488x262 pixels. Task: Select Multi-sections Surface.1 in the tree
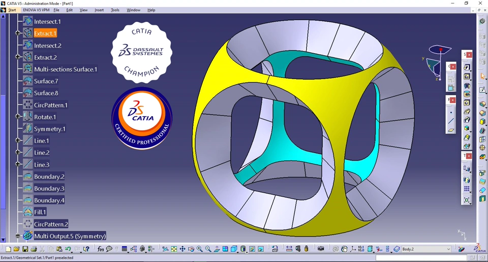click(x=66, y=69)
